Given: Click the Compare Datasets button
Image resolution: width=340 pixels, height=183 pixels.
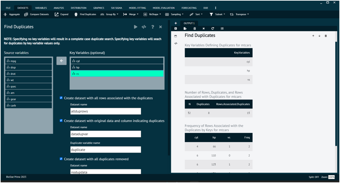Looking at the screenshot, I should pos(37,14).
